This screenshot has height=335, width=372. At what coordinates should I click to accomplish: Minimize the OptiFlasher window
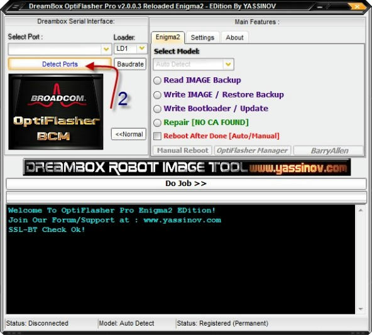tap(320, 7)
